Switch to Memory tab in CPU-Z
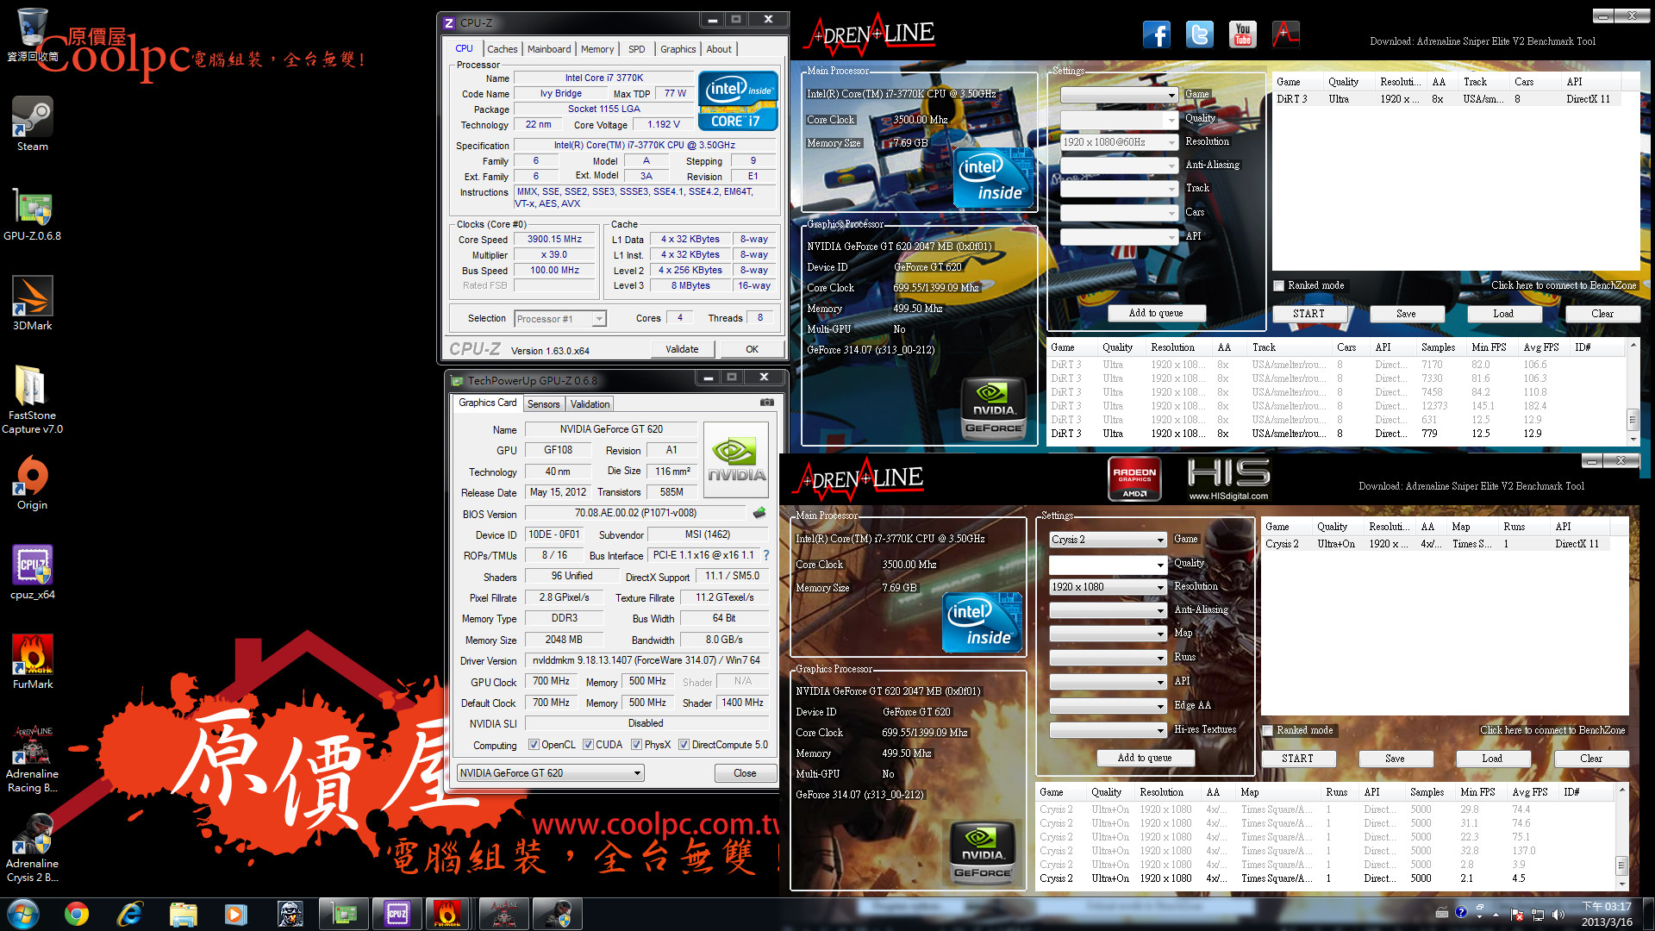Screen dimensions: 1655x931 (597, 49)
